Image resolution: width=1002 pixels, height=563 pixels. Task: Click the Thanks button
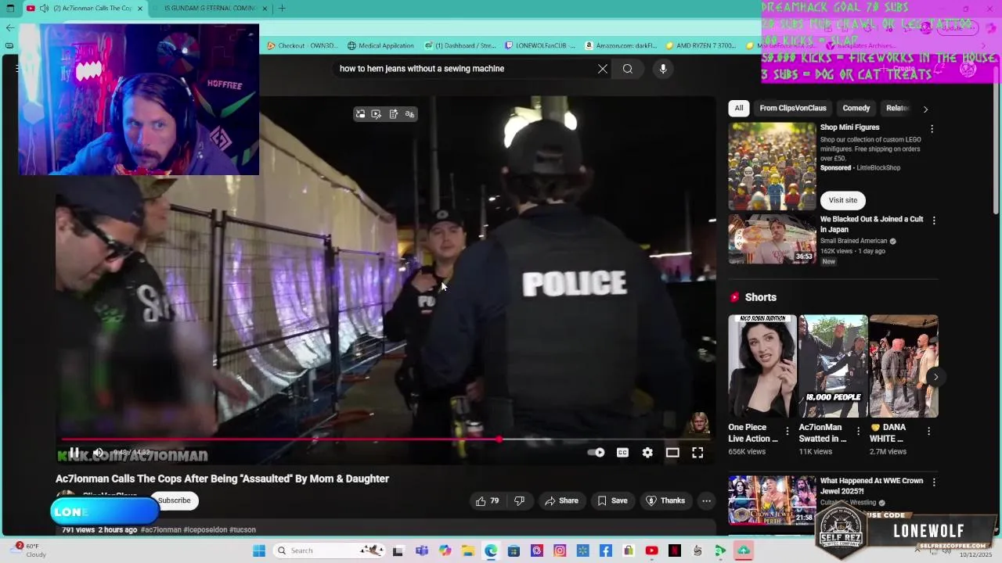click(665, 500)
